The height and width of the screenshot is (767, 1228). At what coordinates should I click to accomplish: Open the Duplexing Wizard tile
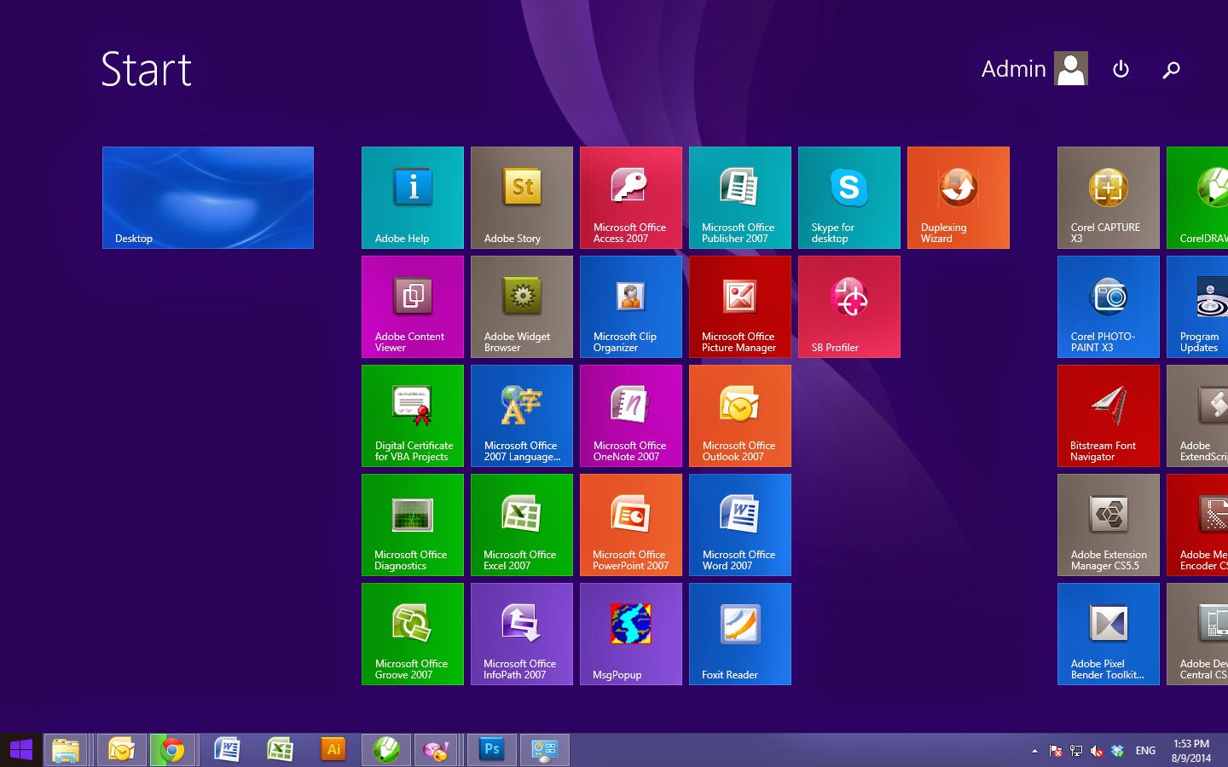959,198
